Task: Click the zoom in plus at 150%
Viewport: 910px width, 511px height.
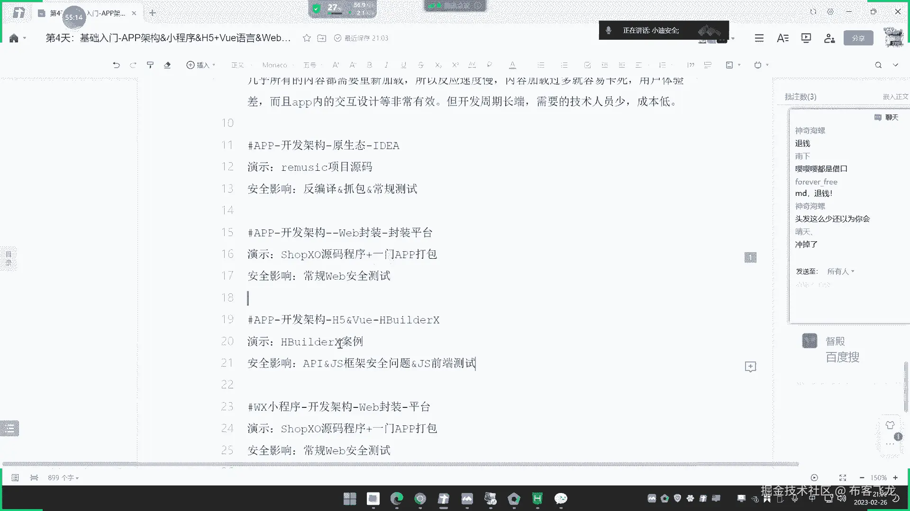Action: click(895, 478)
